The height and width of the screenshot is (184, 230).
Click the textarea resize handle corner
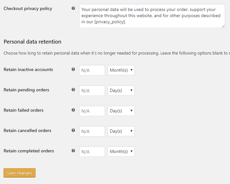(x=223, y=26)
